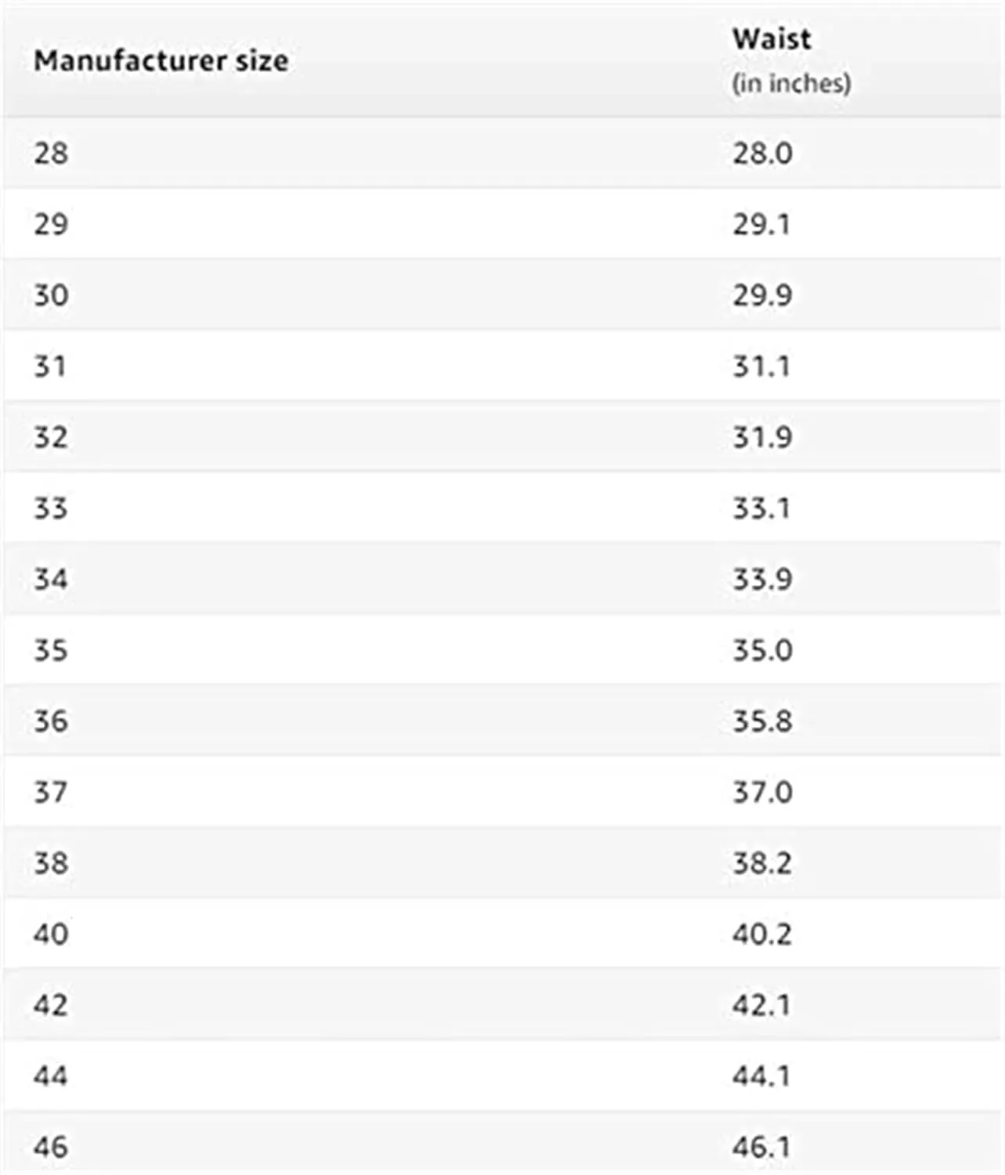Select manufacturer size 37

[50, 792]
